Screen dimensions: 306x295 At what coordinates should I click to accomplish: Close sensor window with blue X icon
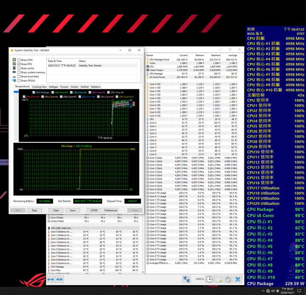click(238, 279)
